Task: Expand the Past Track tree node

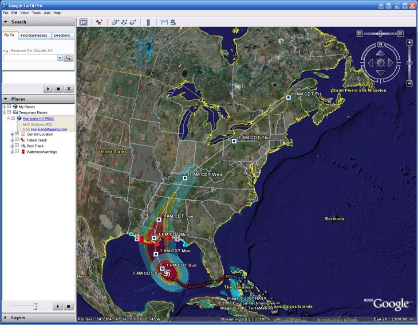Action: point(12,146)
